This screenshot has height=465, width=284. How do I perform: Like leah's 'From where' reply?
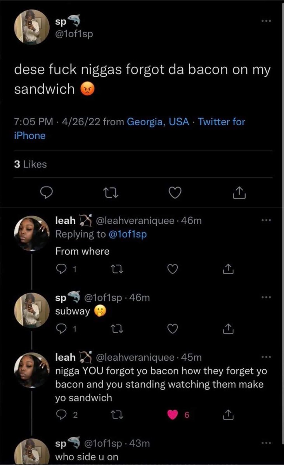point(172,269)
